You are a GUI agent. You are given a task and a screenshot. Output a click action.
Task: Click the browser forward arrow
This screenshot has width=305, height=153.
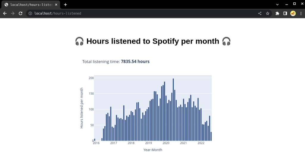point(13,13)
